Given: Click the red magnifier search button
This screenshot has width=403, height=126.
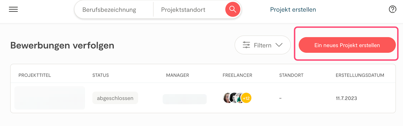Looking at the screenshot, I should click(x=233, y=9).
